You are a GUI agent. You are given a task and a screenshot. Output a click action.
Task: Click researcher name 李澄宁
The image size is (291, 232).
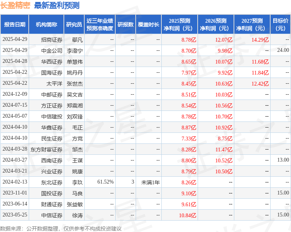tap(75, 51)
